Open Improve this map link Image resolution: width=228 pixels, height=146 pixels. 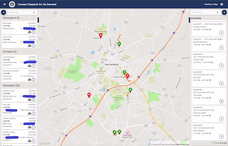point(182,145)
